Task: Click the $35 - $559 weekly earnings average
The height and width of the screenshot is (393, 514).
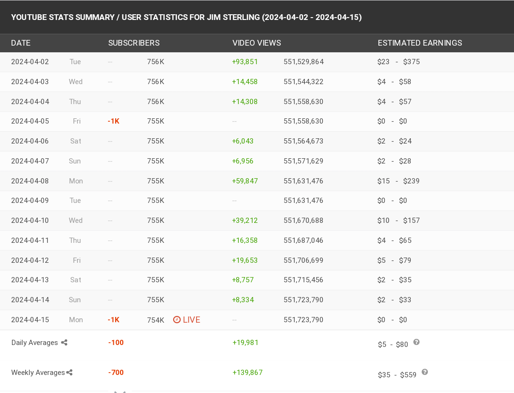Action: click(x=397, y=374)
